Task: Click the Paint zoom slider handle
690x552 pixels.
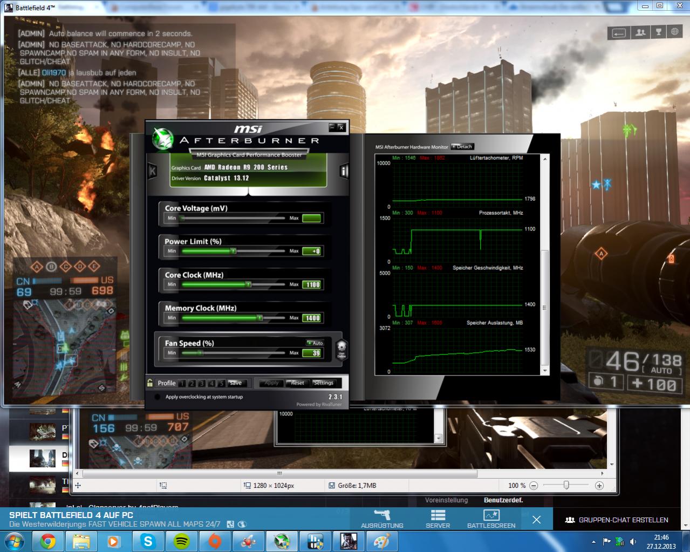Action: 566,486
